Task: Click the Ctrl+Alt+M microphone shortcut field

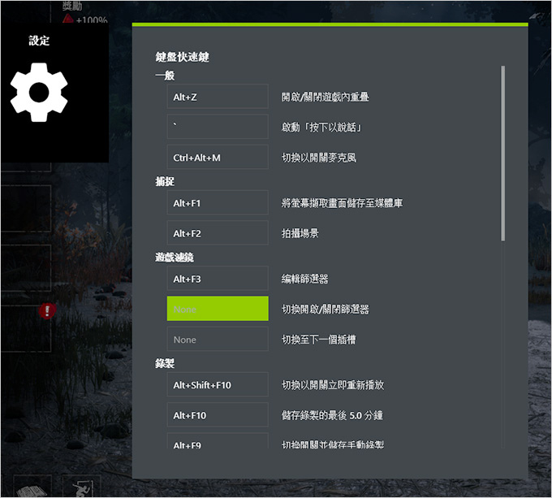Action: click(218, 157)
